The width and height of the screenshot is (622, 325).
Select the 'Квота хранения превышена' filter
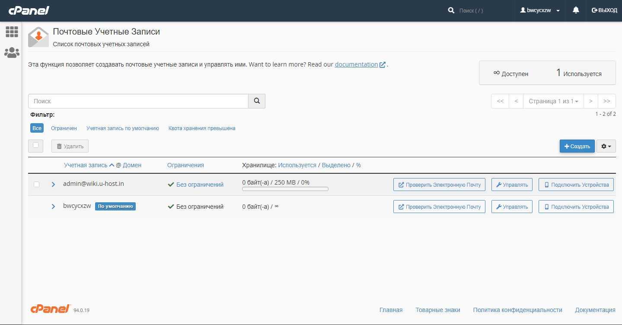coord(202,128)
